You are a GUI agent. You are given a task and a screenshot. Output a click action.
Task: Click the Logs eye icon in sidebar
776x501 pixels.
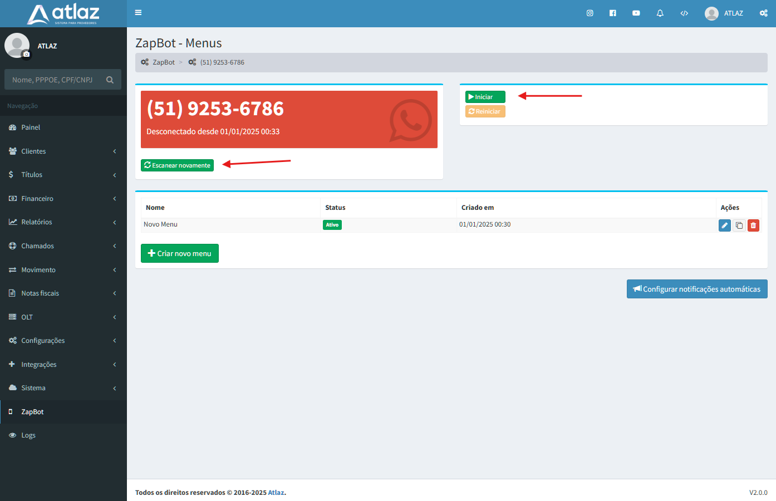pos(12,435)
